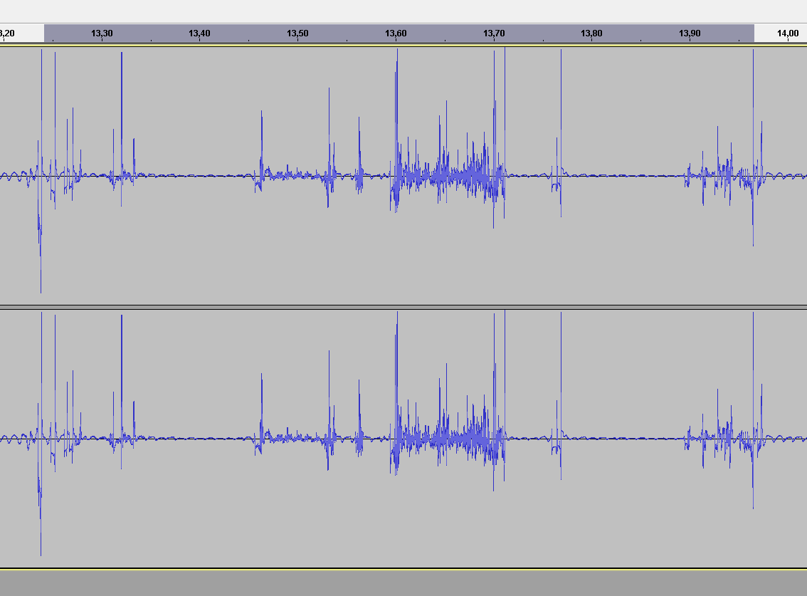The width and height of the screenshot is (807, 596).
Task: Click the 13,40 label on the time ruler
Action: [x=199, y=33]
